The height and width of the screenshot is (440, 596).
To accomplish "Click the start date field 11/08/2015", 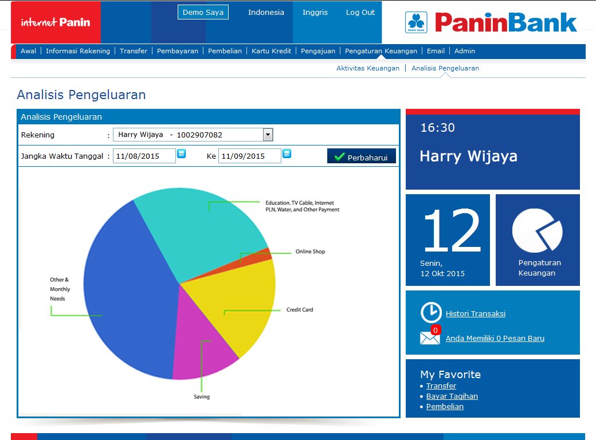I will 144,156.
